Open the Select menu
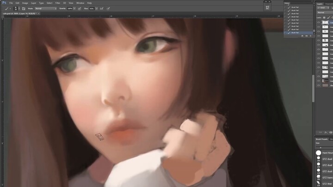 (x=49, y=3)
